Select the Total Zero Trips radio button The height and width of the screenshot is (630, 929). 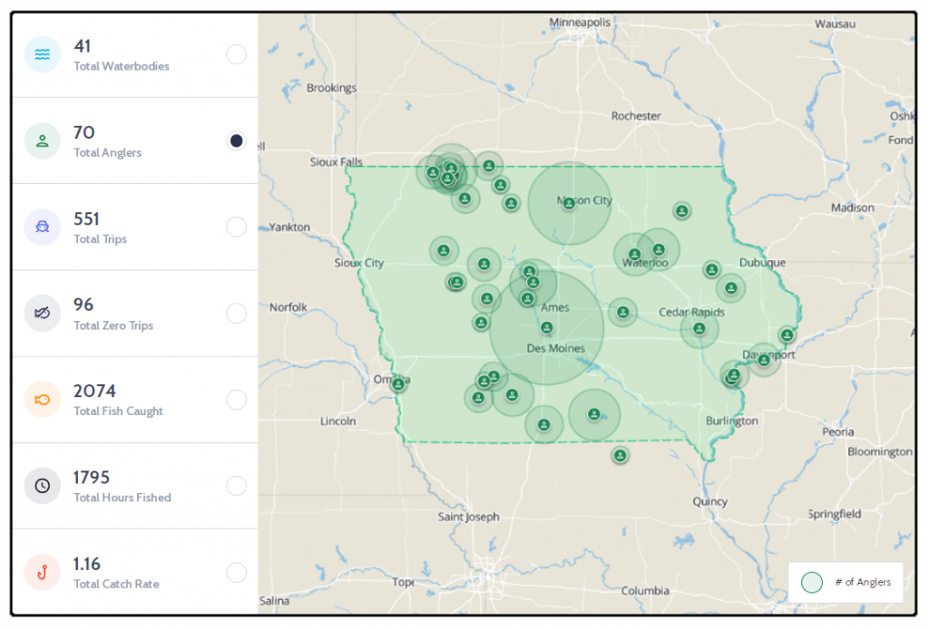point(237,314)
